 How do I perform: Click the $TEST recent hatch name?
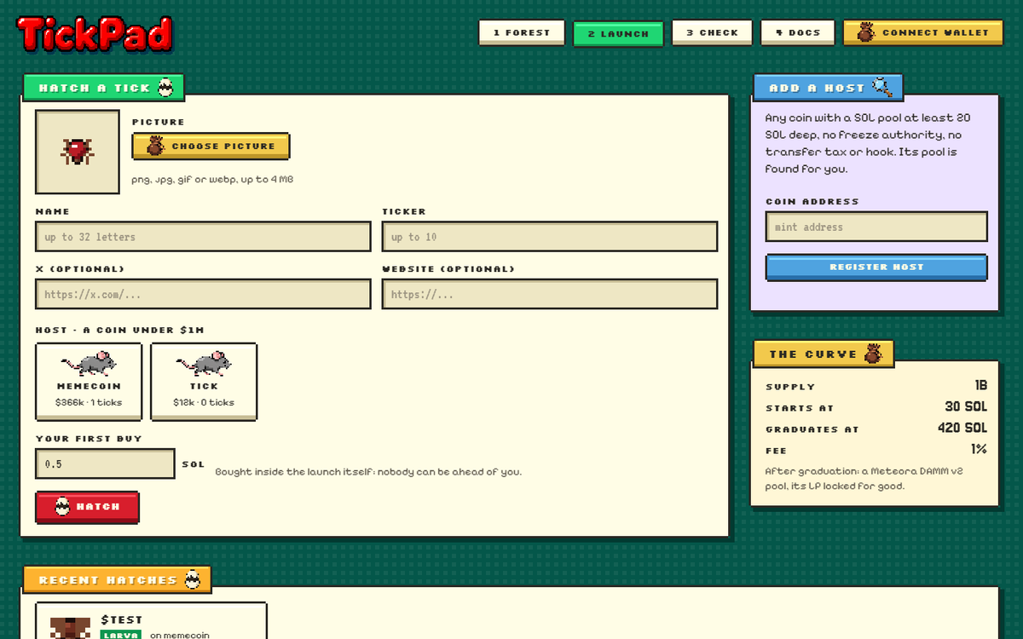pyautogui.click(x=121, y=619)
